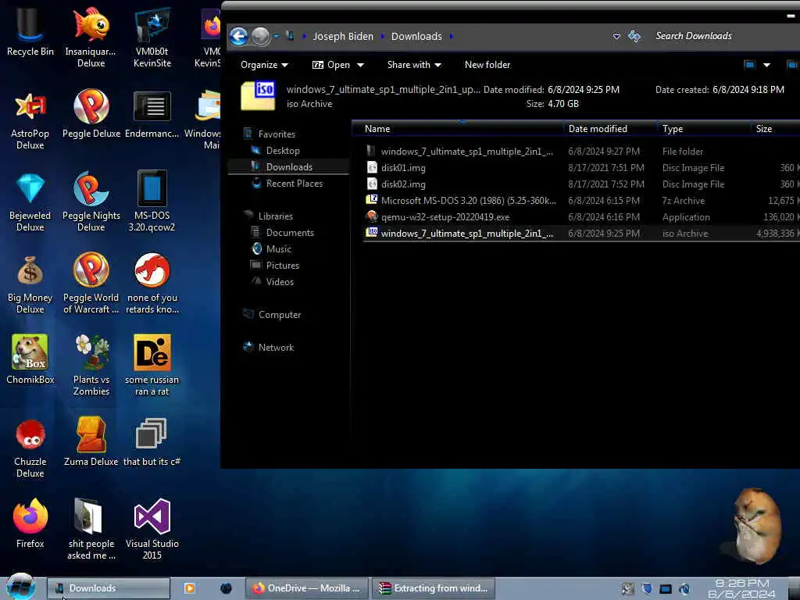The height and width of the screenshot is (600, 800).
Task: Click the change view icon in toolbar
Action: (x=749, y=65)
